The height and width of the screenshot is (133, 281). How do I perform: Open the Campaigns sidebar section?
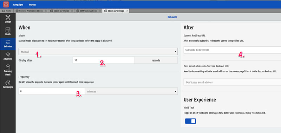8,84
